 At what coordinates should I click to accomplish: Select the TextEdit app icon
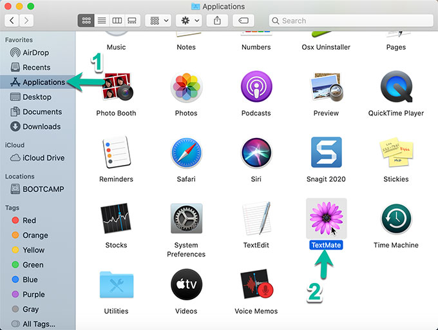(x=257, y=218)
